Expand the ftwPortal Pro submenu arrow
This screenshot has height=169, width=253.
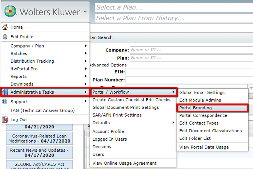pos(86,69)
